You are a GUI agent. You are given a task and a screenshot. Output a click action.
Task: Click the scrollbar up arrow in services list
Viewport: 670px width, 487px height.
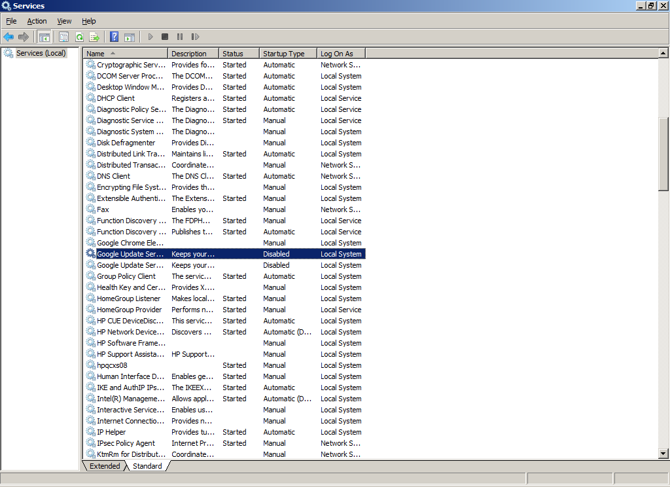(x=663, y=53)
